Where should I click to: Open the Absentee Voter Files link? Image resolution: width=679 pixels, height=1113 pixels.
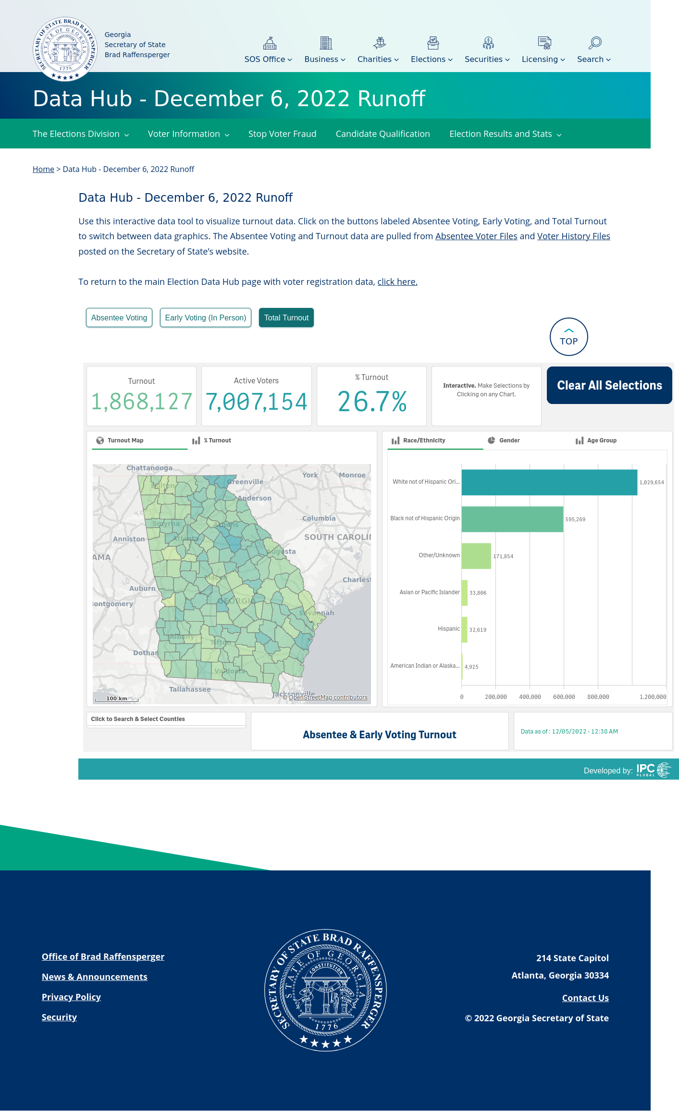476,236
